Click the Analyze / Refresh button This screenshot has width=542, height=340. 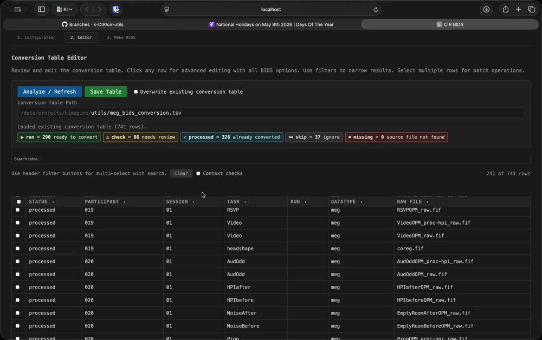click(x=49, y=92)
